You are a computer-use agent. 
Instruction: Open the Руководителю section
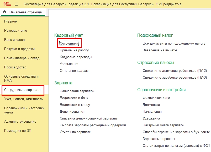[x=15, y=31]
